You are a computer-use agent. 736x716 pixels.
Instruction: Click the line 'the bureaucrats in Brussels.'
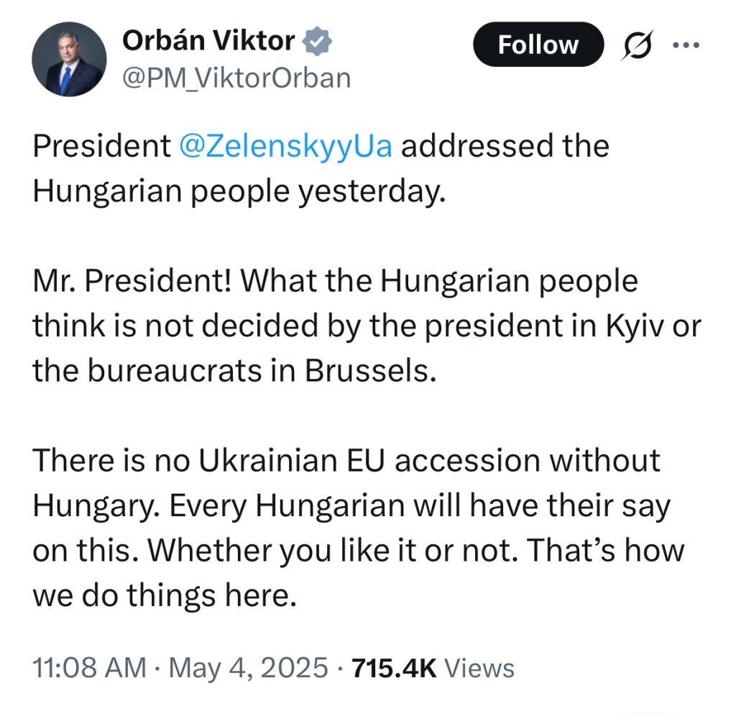(x=234, y=371)
